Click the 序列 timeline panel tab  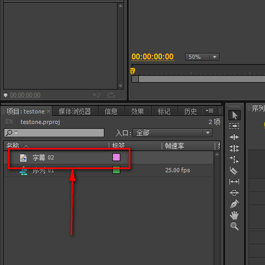[x=258, y=108]
